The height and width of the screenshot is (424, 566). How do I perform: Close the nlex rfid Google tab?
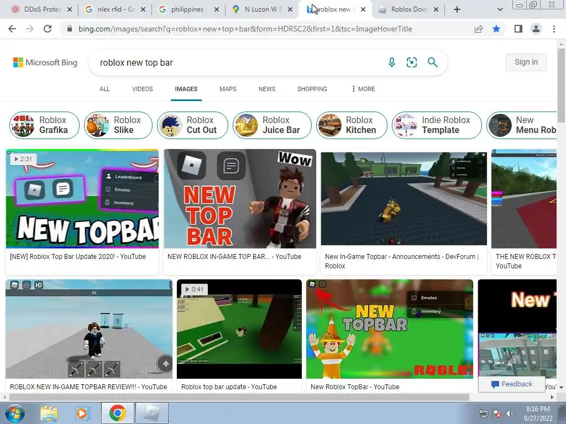tap(143, 9)
